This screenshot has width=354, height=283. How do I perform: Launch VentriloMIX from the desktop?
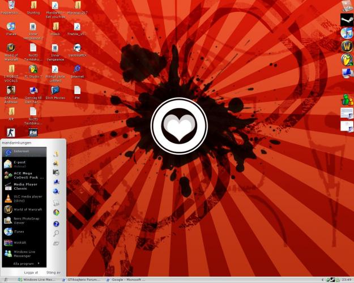click(77, 48)
